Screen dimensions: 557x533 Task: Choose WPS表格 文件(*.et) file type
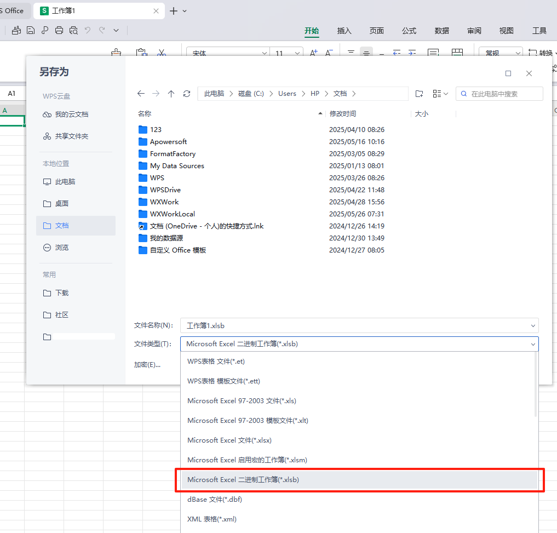click(358, 362)
